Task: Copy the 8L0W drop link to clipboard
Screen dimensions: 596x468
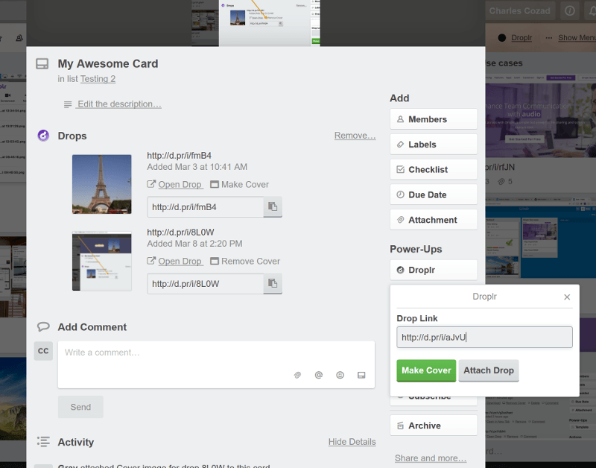Action: point(273,284)
